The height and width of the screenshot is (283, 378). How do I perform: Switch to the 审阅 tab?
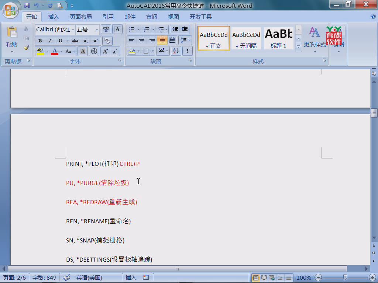[x=152, y=17]
